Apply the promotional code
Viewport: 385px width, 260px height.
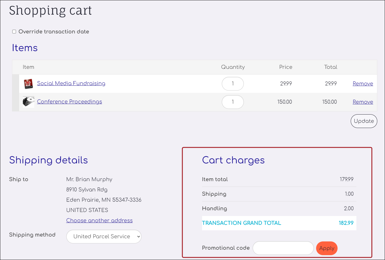point(327,248)
